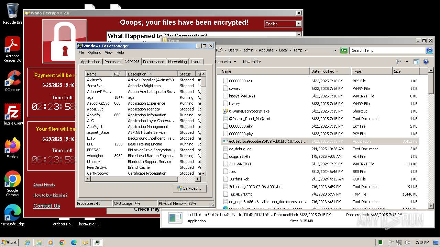Sort files by Date modified column header
440x247 pixels.
330,71
